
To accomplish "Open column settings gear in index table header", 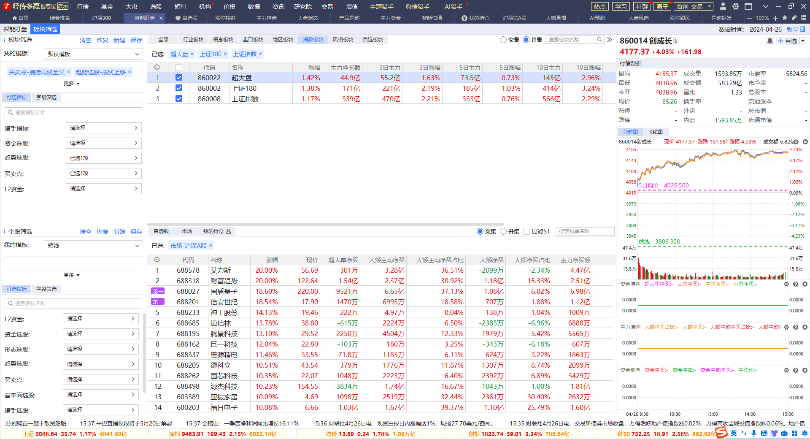I will click(157, 67).
